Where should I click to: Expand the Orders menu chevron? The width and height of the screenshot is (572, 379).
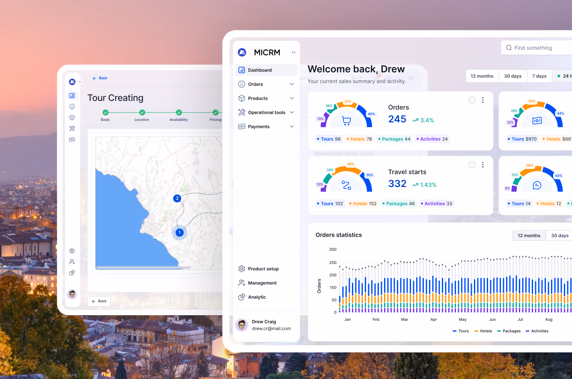coord(292,84)
